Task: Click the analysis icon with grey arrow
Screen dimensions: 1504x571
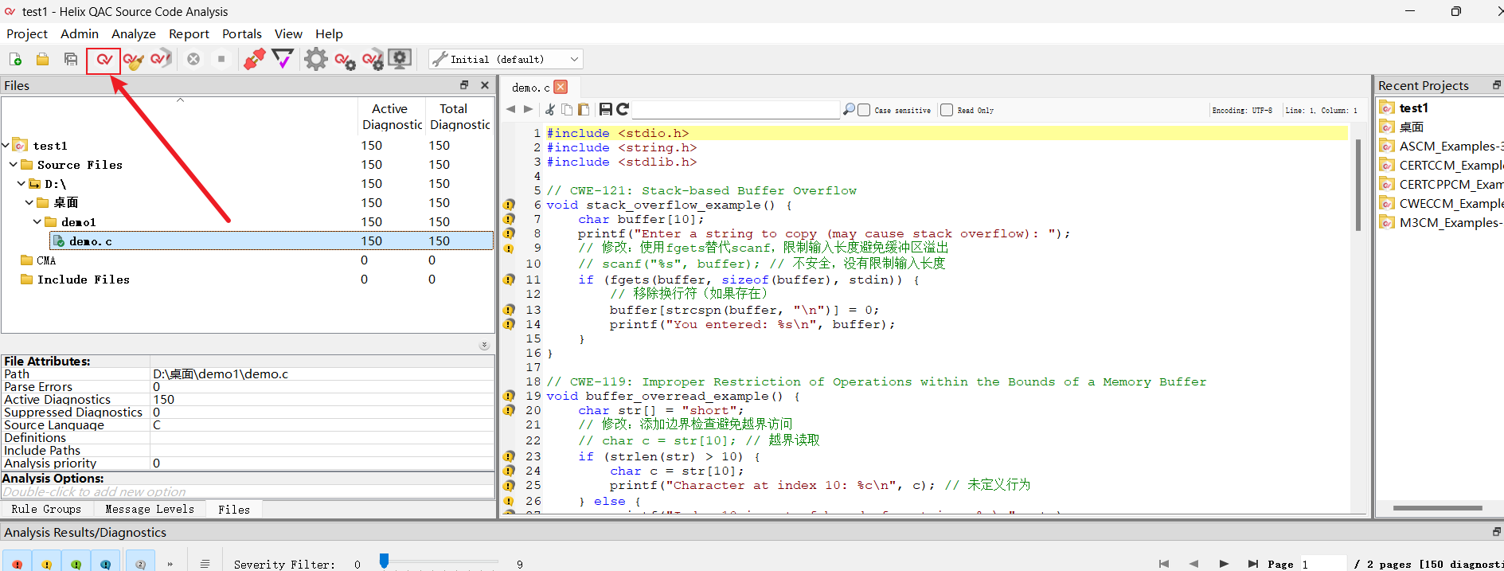Action: [161, 59]
